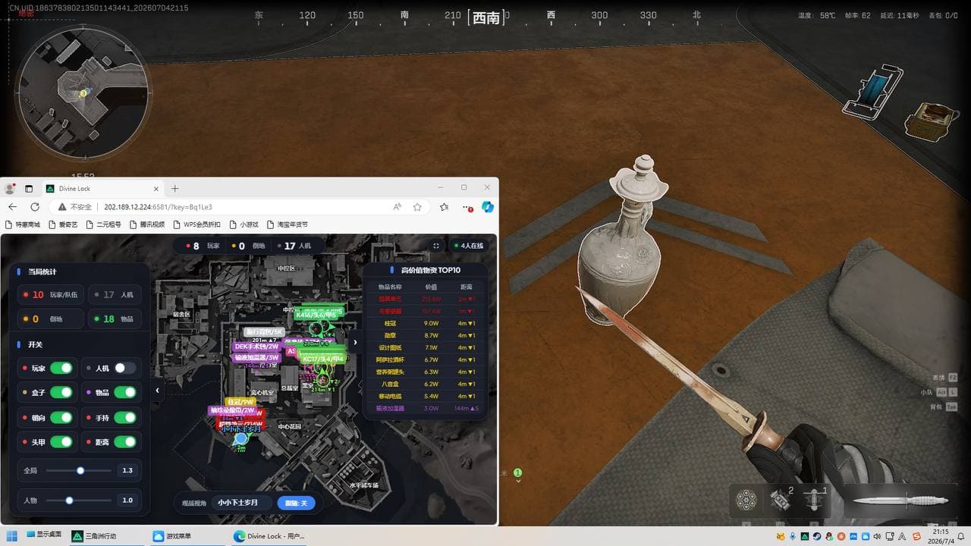Refresh the Divine Lock page
971x546 pixels.
pyautogui.click(x=35, y=207)
